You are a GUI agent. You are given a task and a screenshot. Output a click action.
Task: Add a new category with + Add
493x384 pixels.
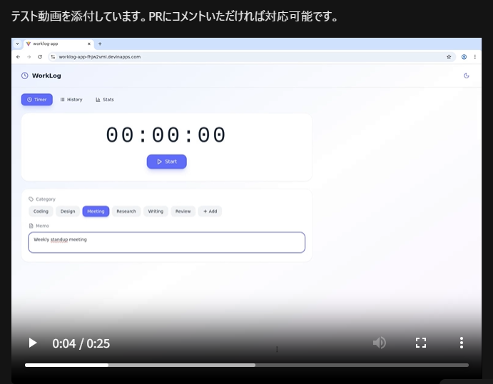tap(210, 212)
